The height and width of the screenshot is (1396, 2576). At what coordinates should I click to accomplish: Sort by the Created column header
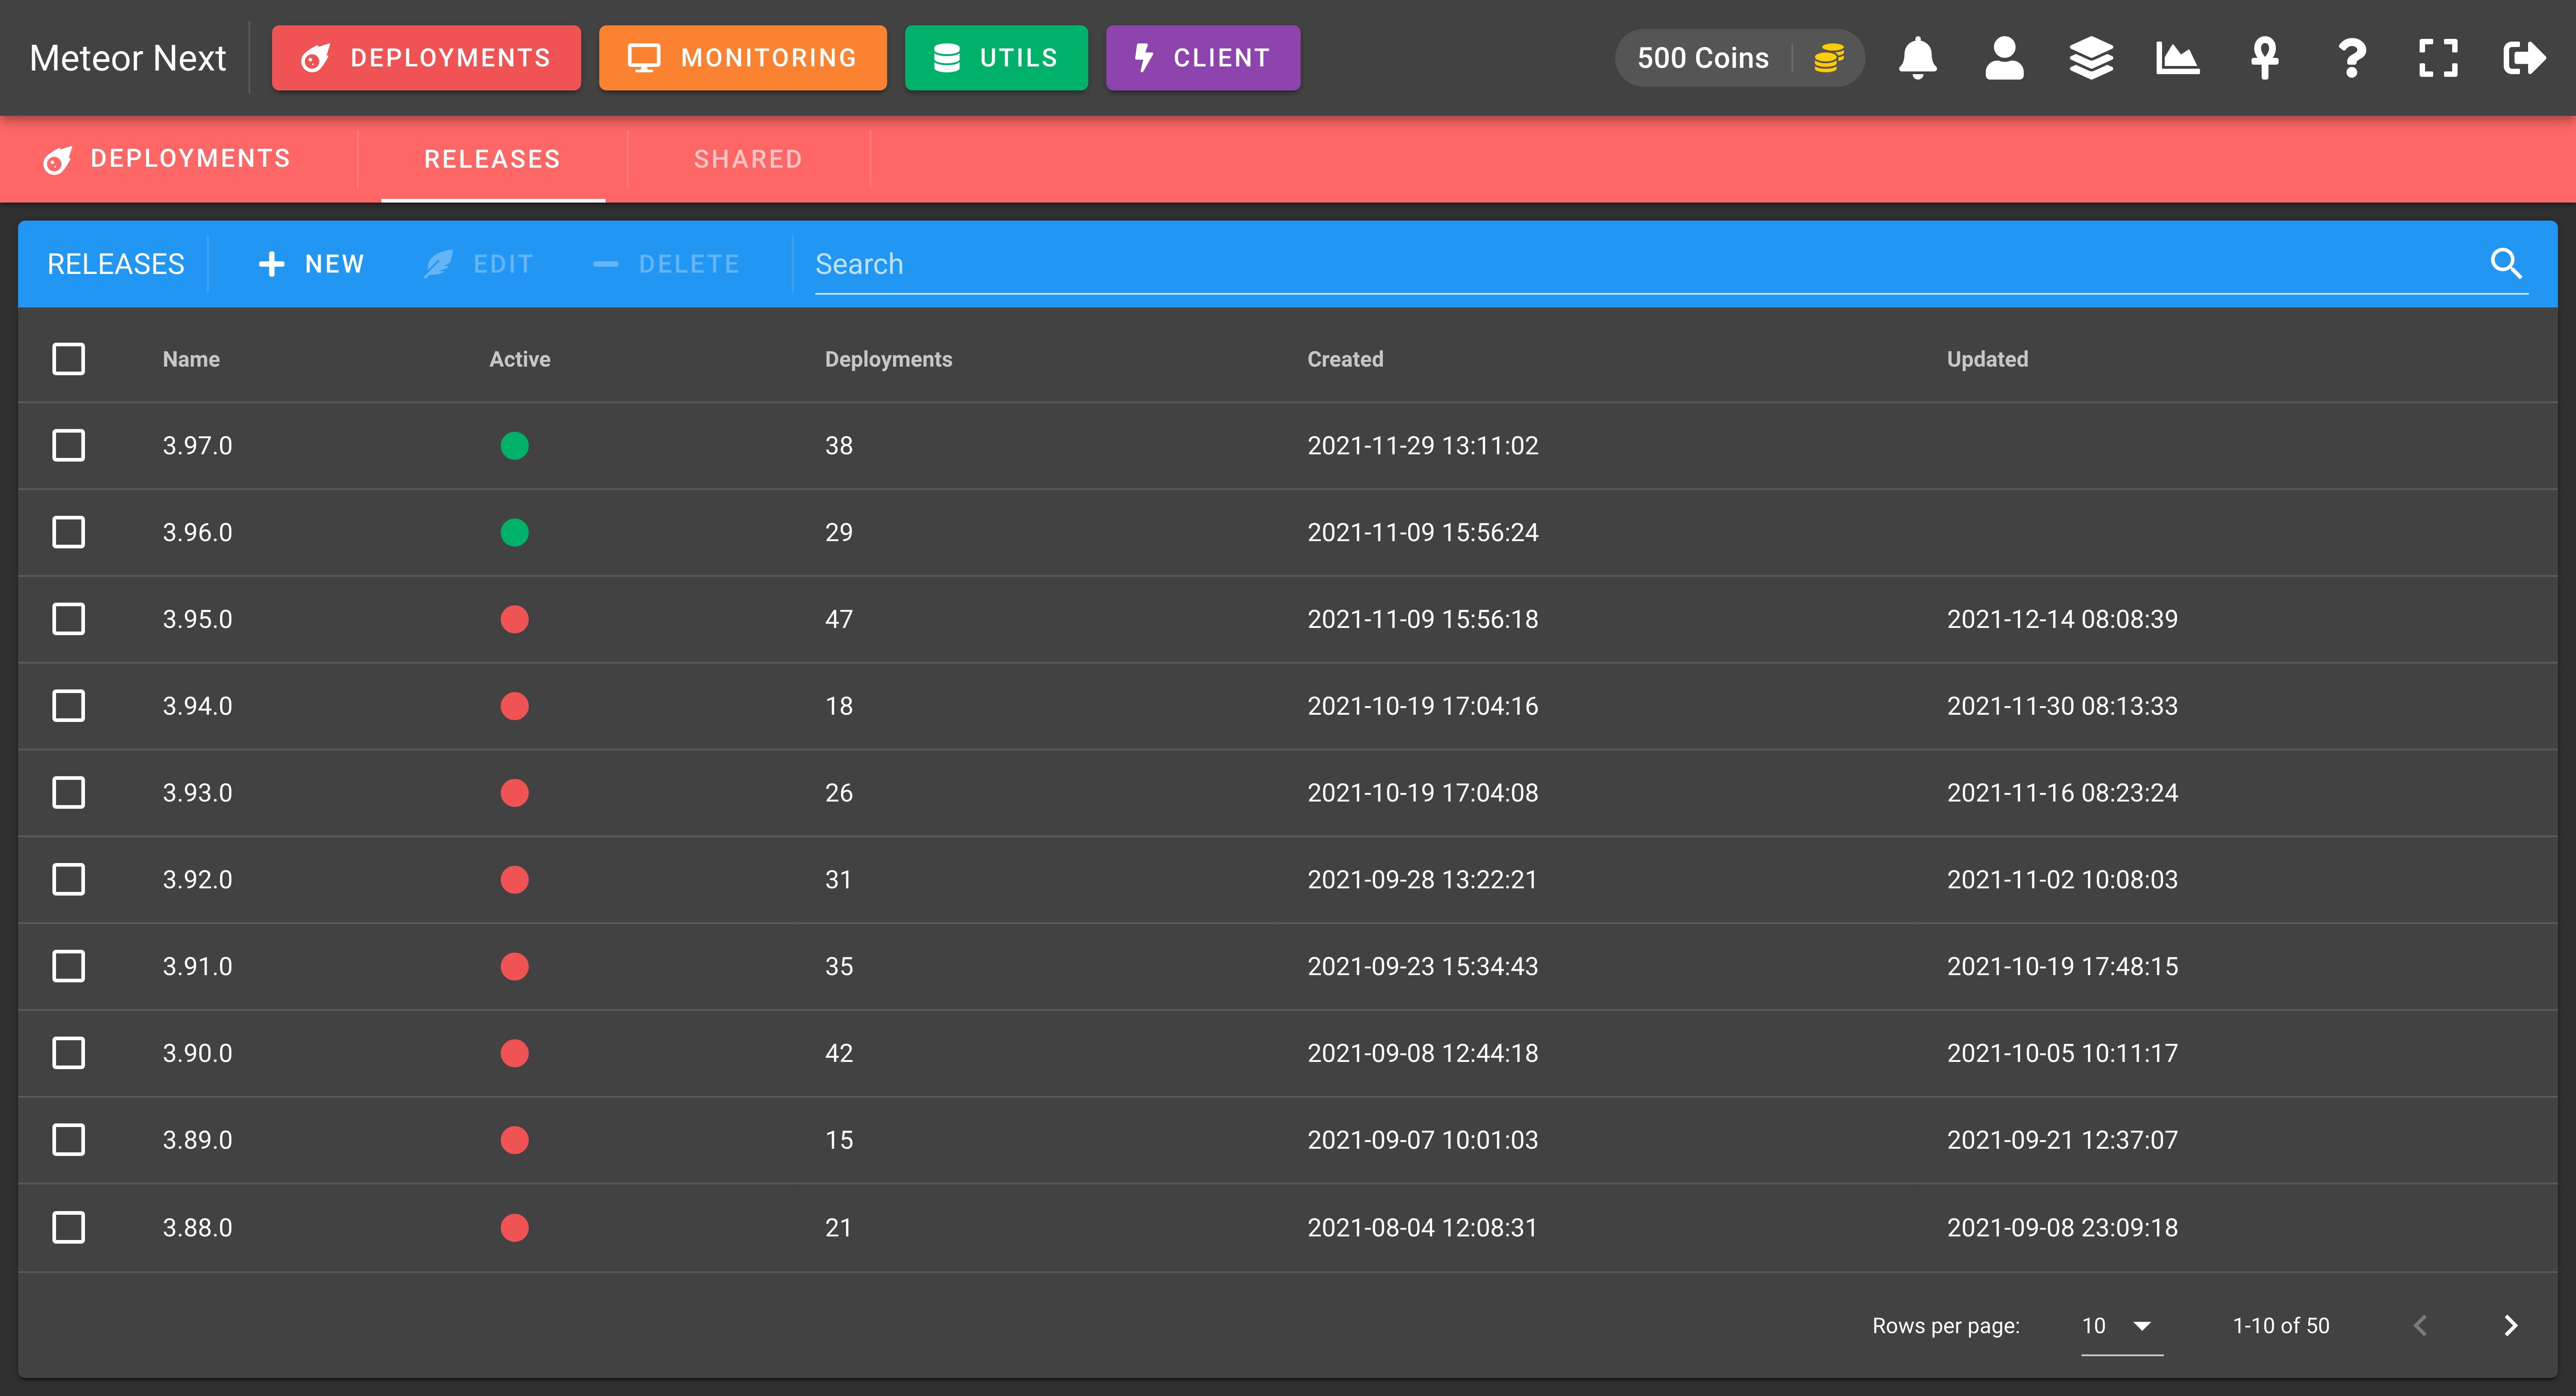(1345, 359)
